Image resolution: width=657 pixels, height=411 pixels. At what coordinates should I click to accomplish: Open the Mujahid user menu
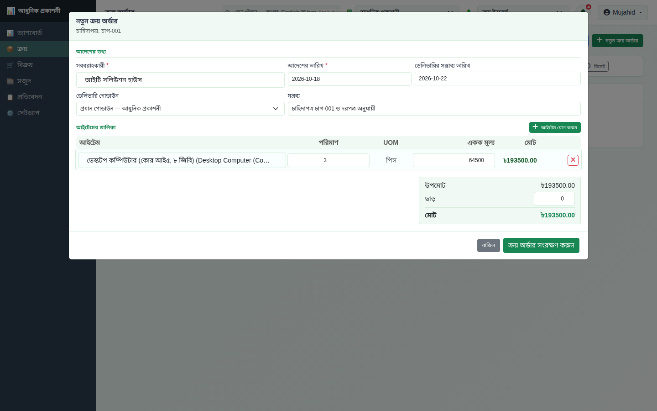pyautogui.click(x=623, y=12)
